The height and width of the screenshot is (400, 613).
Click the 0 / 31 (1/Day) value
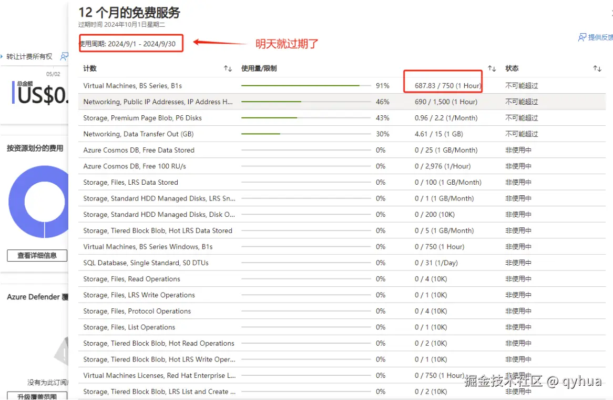tap(436, 263)
